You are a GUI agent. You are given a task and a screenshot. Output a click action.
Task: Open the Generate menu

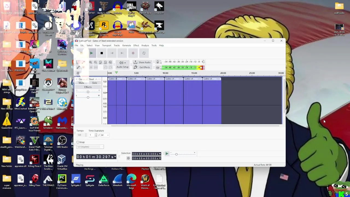coord(127,45)
